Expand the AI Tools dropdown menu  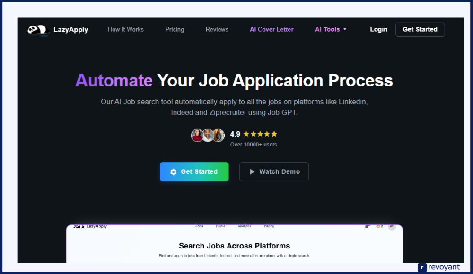tap(331, 29)
